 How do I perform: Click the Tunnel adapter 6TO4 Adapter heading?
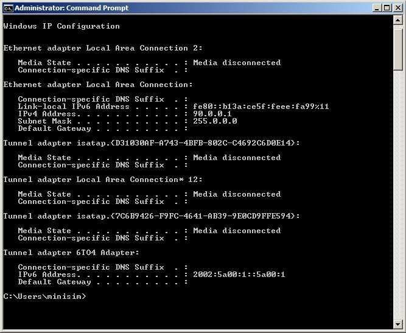(71, 253)
